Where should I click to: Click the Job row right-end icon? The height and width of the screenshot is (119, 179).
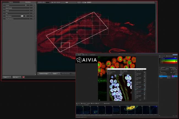pos(33,13)
